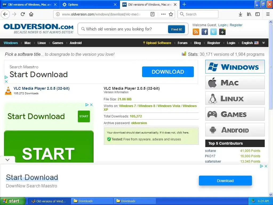
Task: Open Old versions of Wind... taskbar item
Action: pos(49,201)
